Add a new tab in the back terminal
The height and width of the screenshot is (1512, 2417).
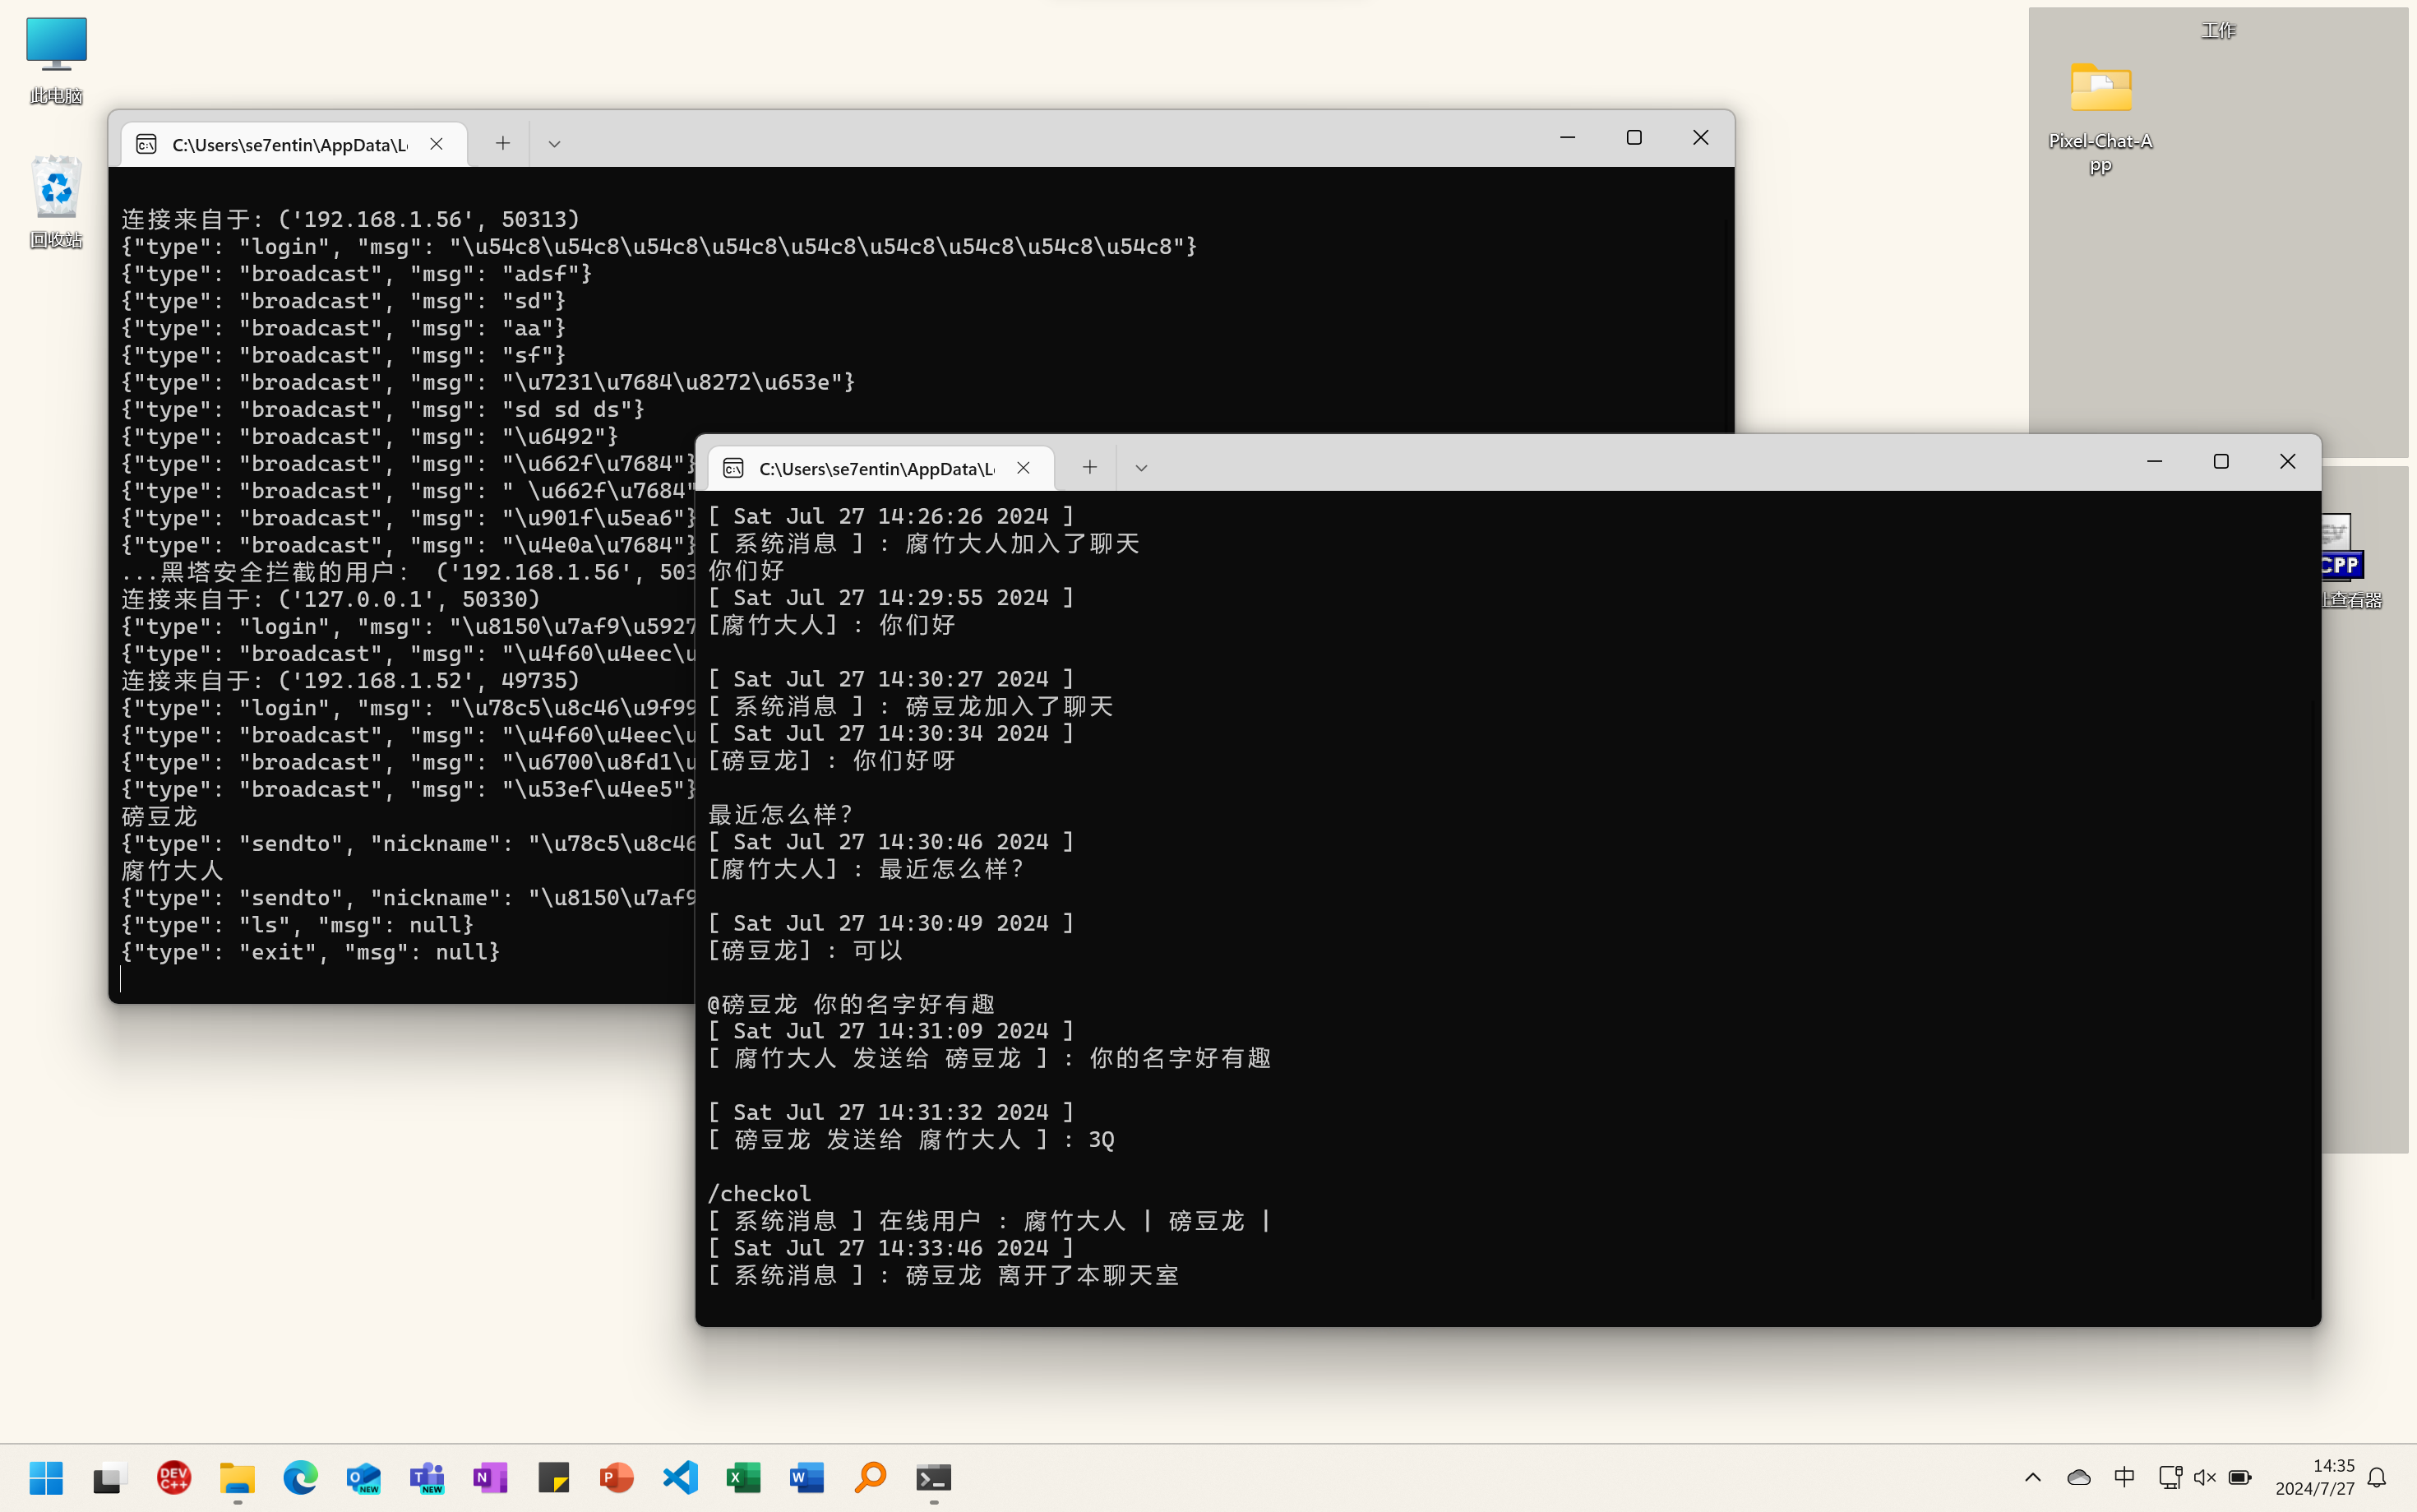coord(503,144)
